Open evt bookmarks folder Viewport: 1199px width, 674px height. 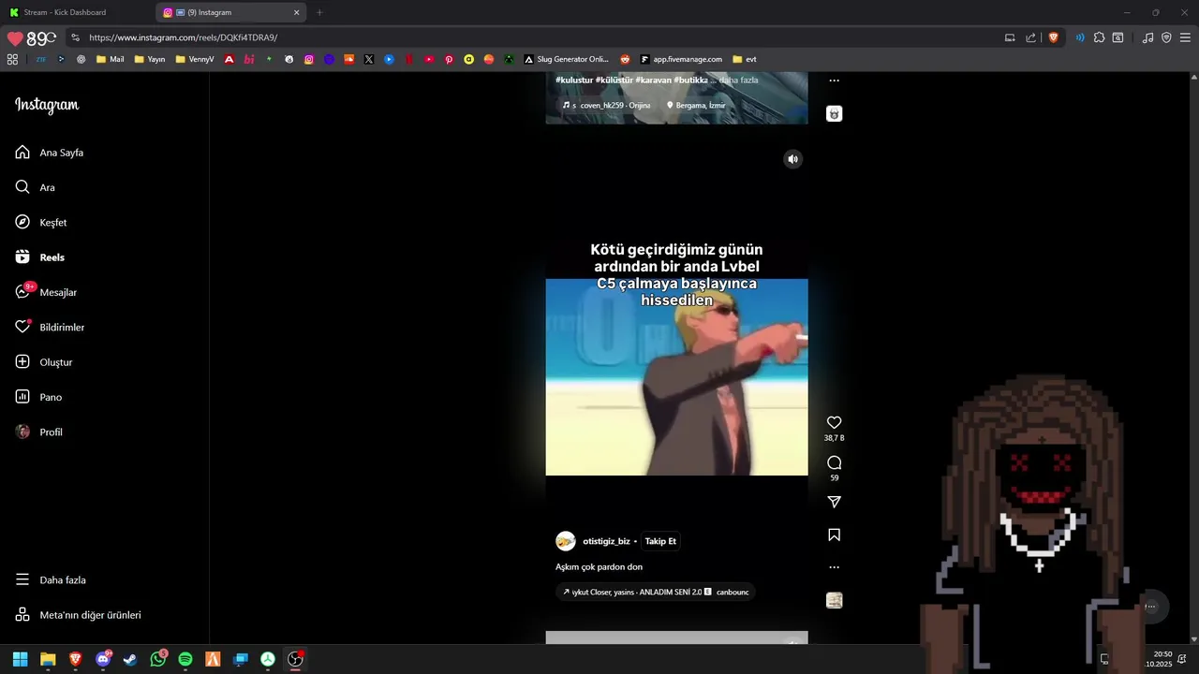point(745,59)
